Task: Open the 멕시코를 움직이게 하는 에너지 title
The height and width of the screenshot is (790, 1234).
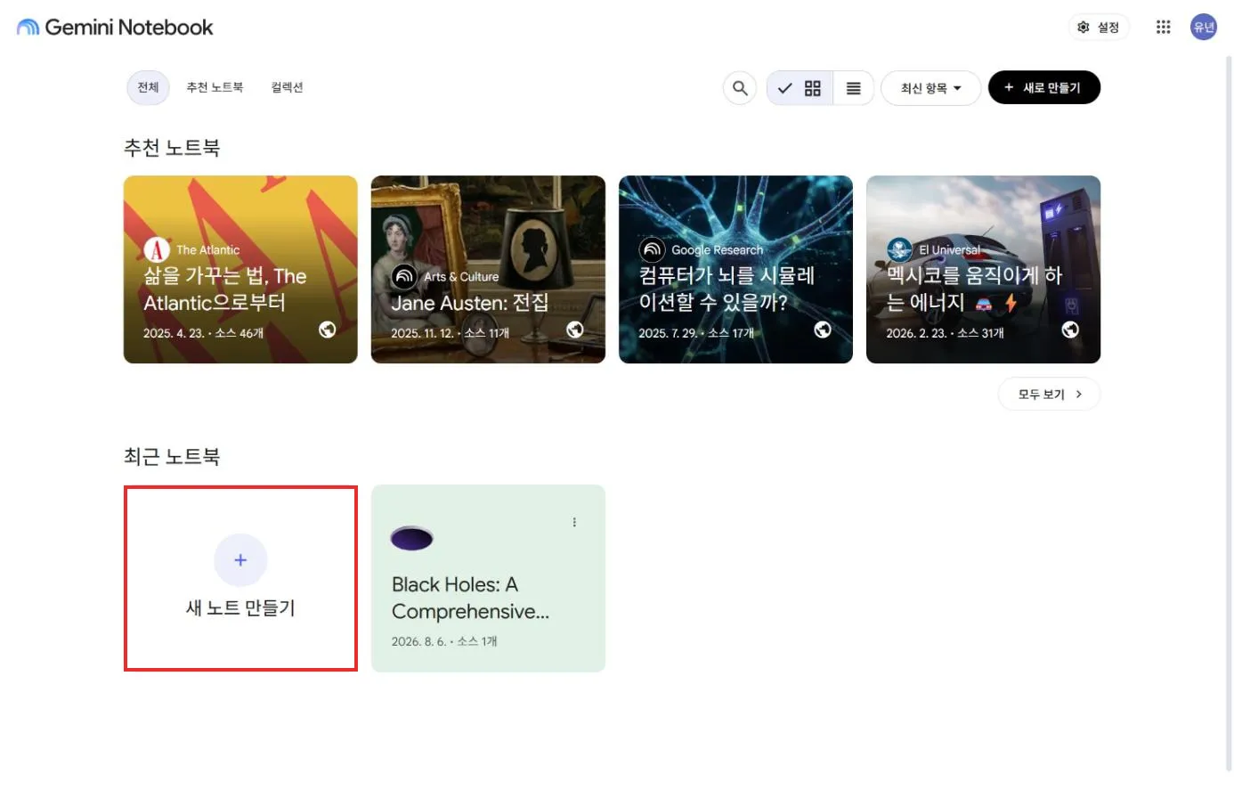Action: 974,289
